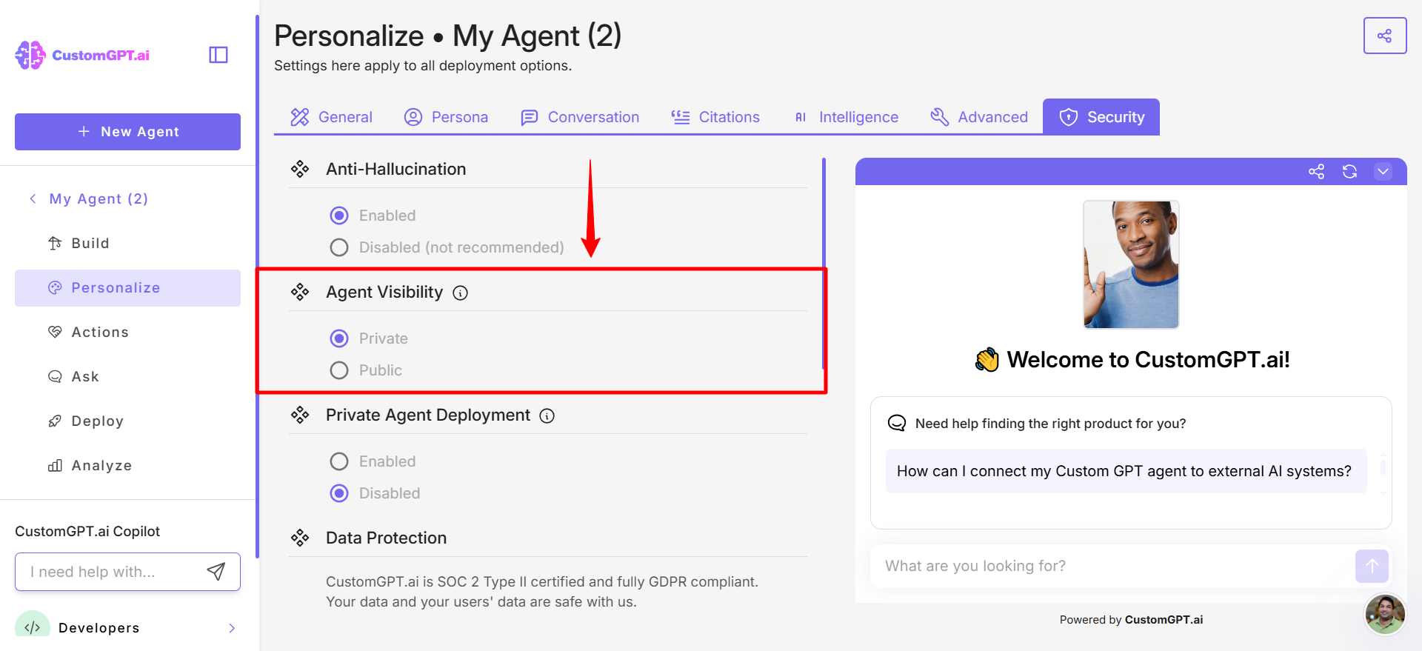Open Actions in the sidebar
This screenshot has width=1422, height=651.
coord(127,333)
